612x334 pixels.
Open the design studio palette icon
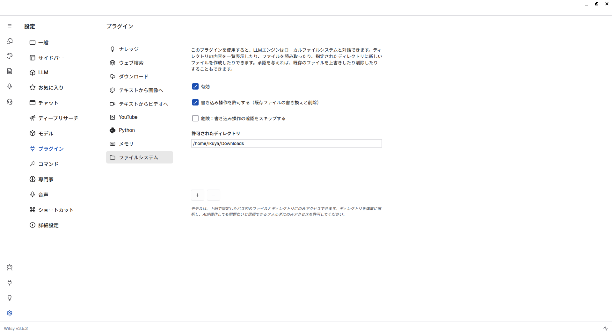pyautogui.click(x=10, y=56)
